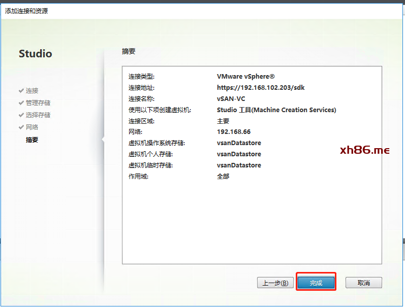The height and width of the screenshot is (308, 405).
Task: Select the current 摘要 step in sidebar
Action: pos(32,140)
